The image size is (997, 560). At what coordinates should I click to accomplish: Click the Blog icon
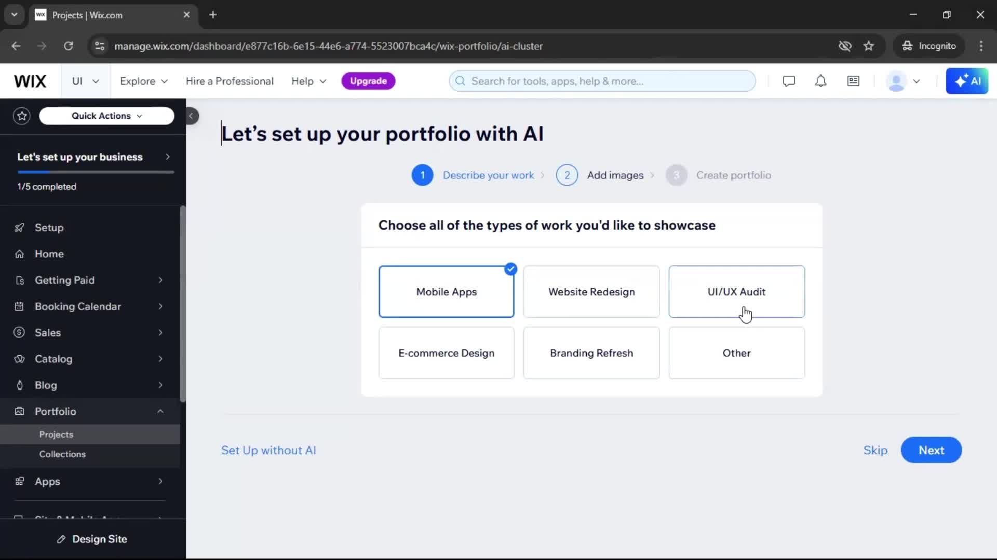click(19, 385)
